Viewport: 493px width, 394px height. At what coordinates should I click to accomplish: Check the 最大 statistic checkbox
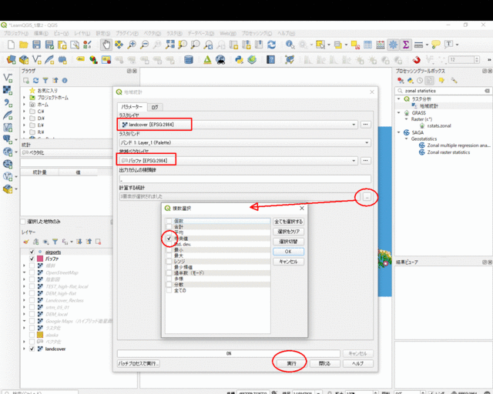tap(169, 255)
